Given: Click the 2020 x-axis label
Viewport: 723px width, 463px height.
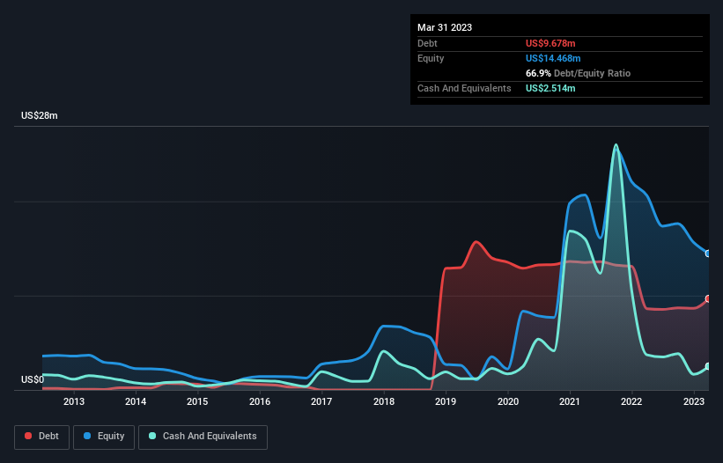Looking at the screenshot, I should [x=507, y=401].
